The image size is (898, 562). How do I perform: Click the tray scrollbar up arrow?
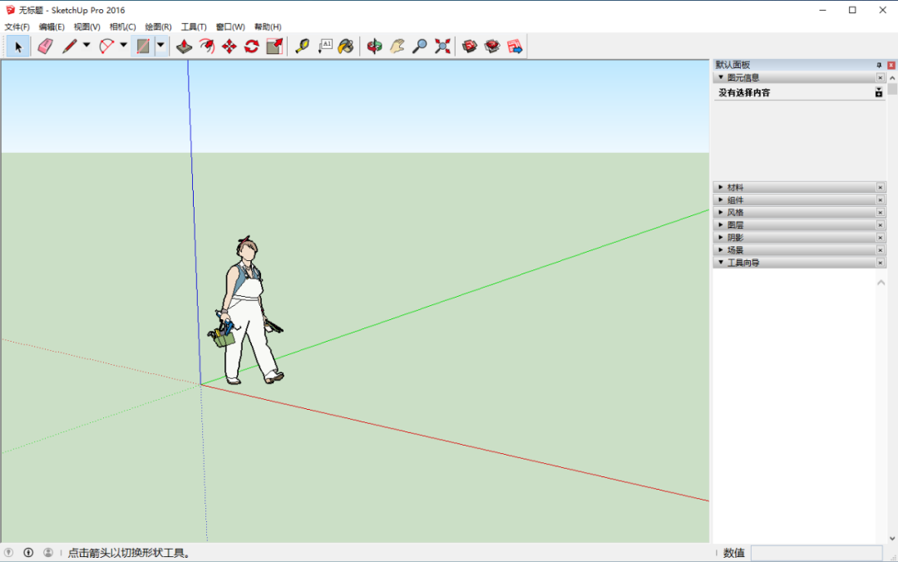tap(892, 78)
